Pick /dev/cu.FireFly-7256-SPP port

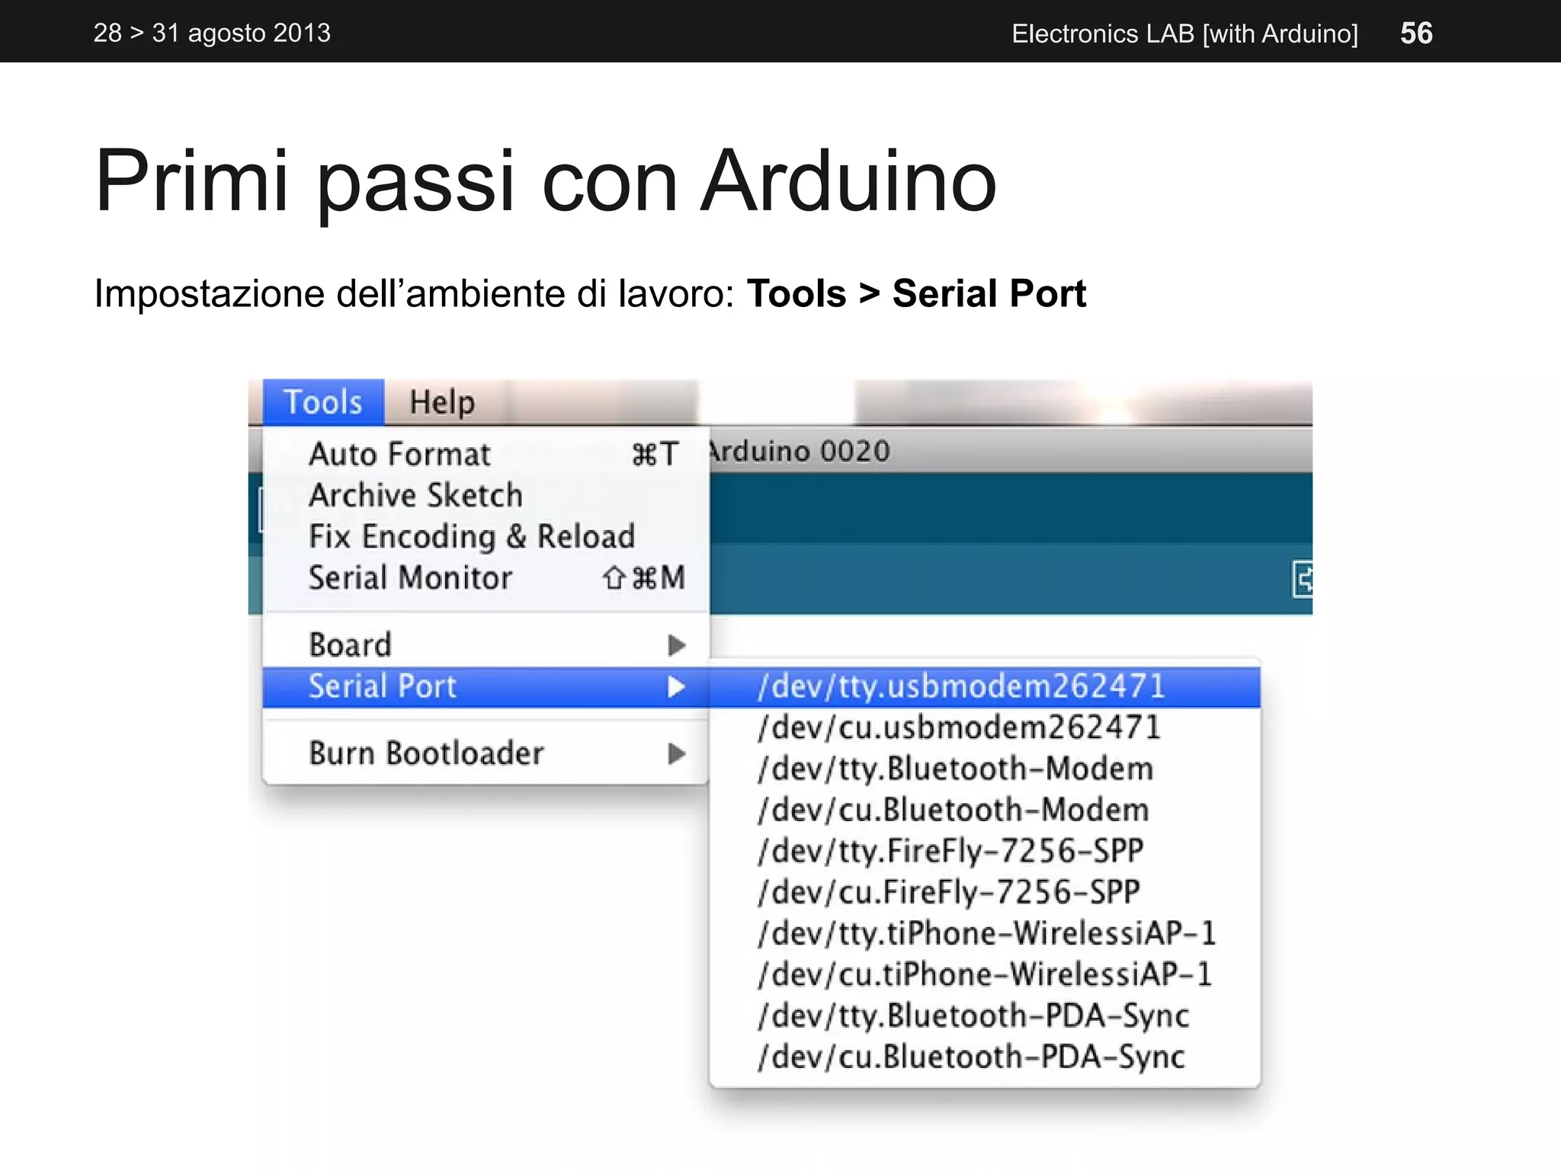pyautogui.click(x=985, y=892)
